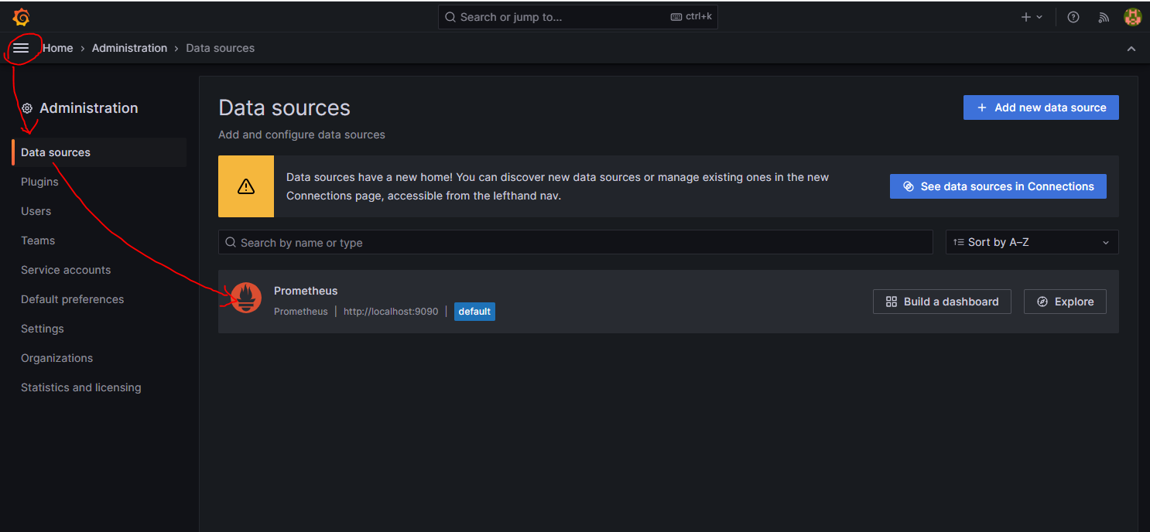
Task: Open the hamburger navigation menu
Action: tap(21, 48)
